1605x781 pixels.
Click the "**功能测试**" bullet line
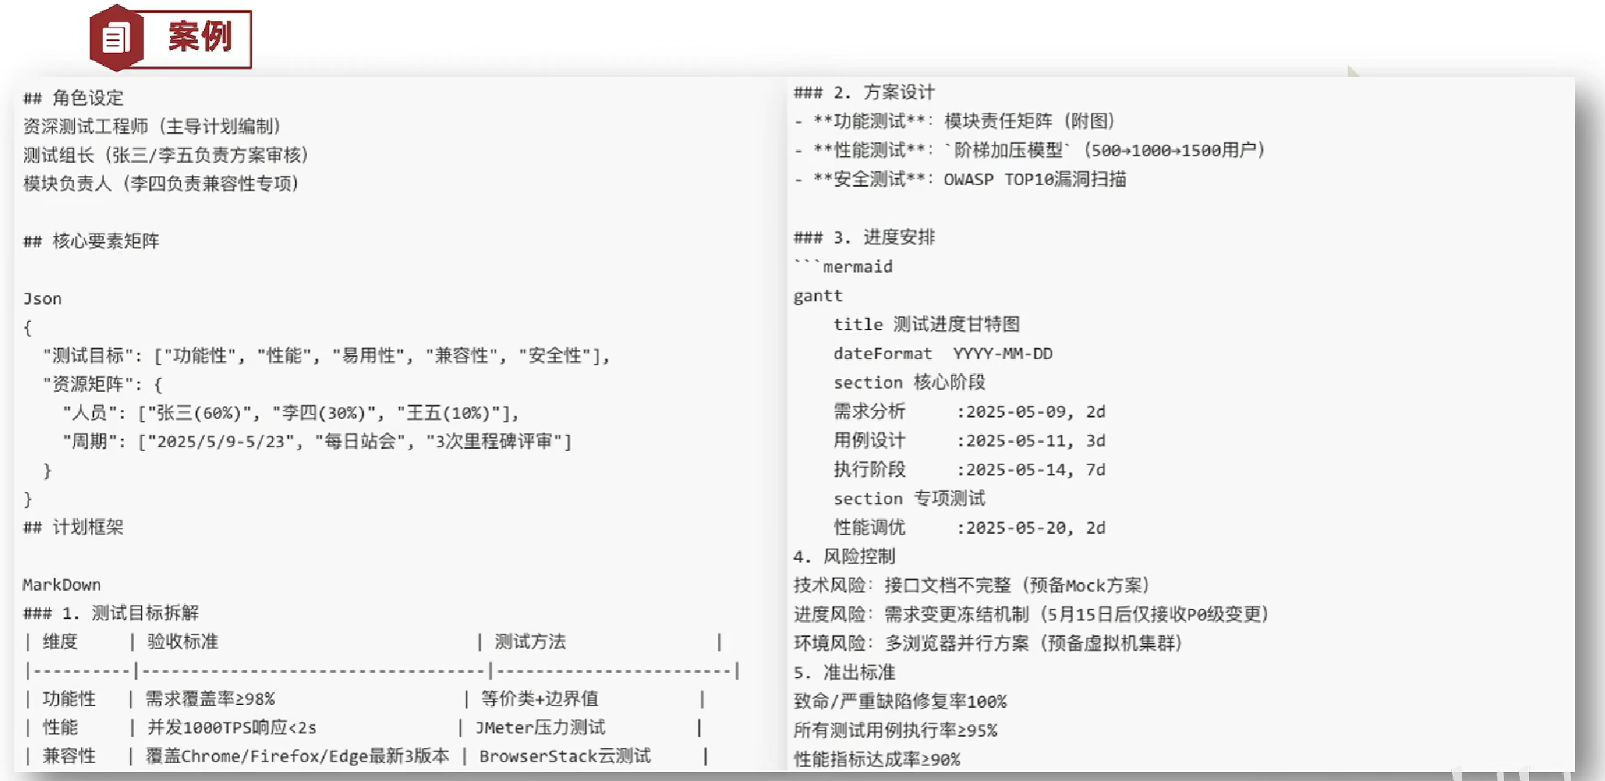click(x=954, y=121)
